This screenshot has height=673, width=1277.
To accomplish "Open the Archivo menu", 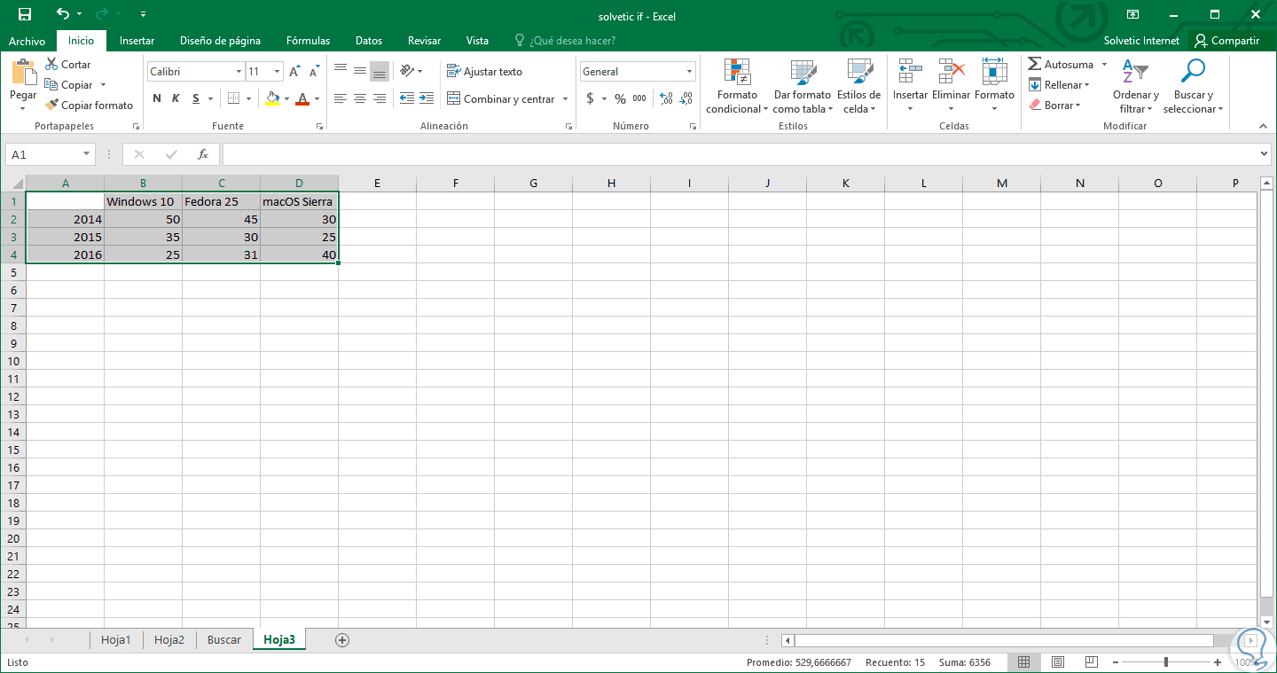I will tap(27, 41).
